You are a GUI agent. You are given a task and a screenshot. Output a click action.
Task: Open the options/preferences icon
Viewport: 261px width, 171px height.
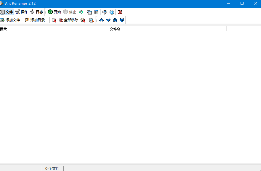coord(96,12)
